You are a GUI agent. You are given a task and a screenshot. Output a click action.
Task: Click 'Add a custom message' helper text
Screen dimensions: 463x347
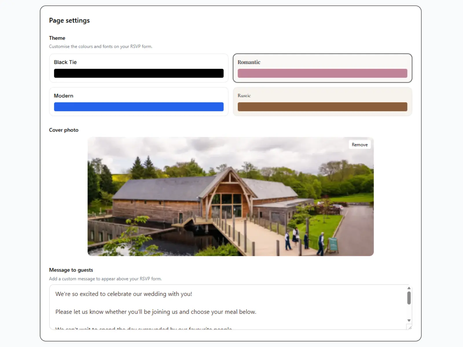coord(105,279)
